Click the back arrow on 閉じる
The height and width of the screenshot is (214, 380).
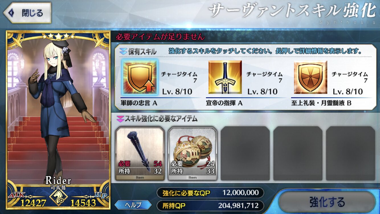click(x=12, y=13)
